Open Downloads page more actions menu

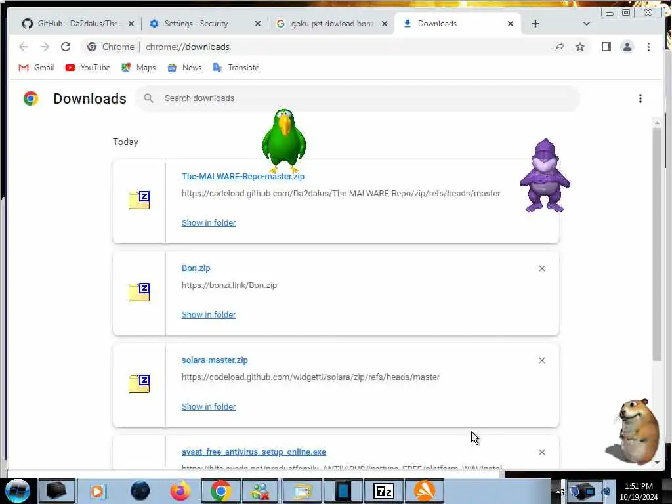coord(640,98)
